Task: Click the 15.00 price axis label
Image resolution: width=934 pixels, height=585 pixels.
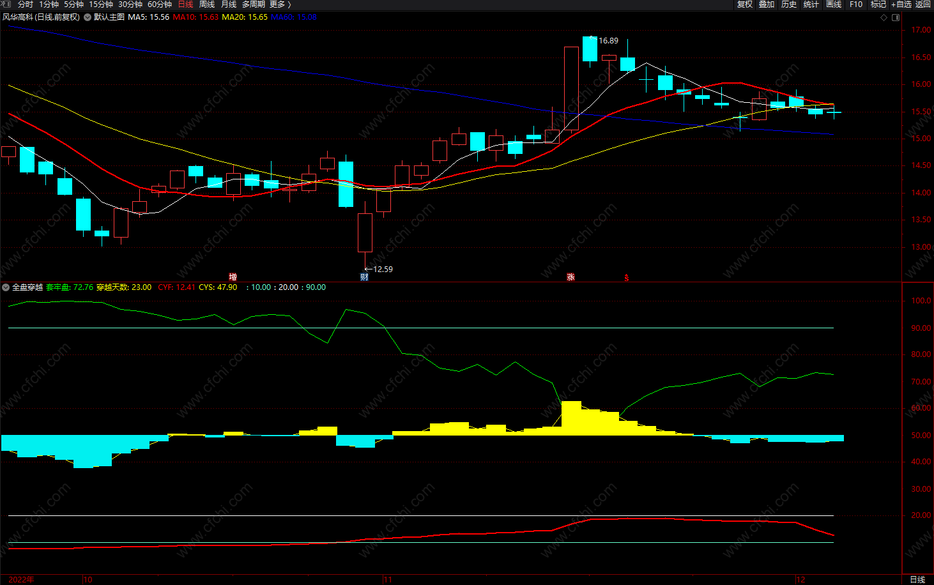Action: coord(921,139)
